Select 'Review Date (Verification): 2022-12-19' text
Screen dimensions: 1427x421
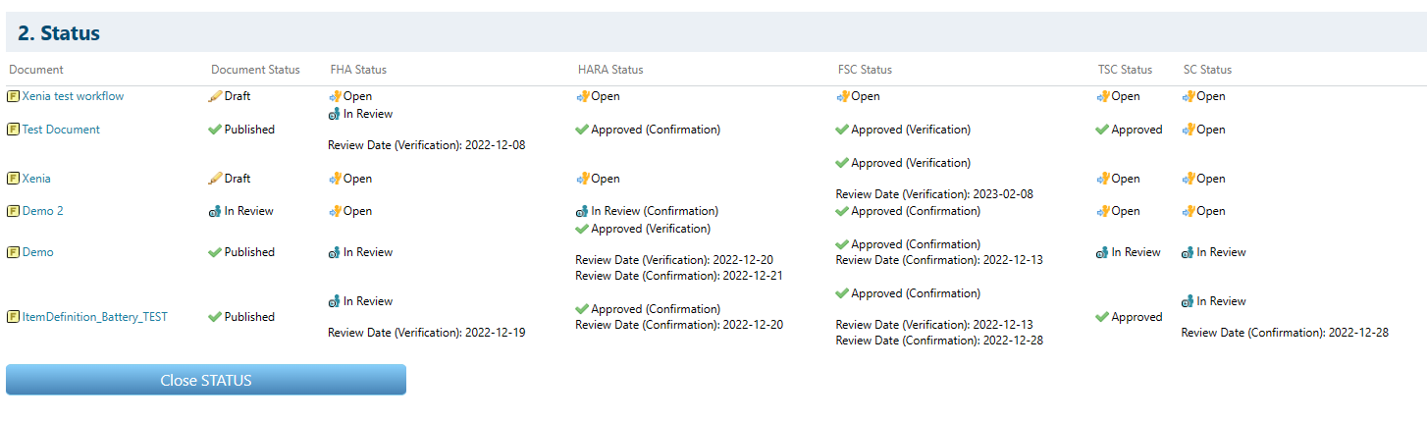tap(427, 333)
